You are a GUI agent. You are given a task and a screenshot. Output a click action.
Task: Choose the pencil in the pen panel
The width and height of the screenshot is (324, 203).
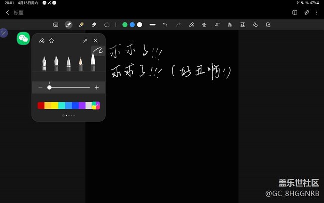(x=81, y=61)
